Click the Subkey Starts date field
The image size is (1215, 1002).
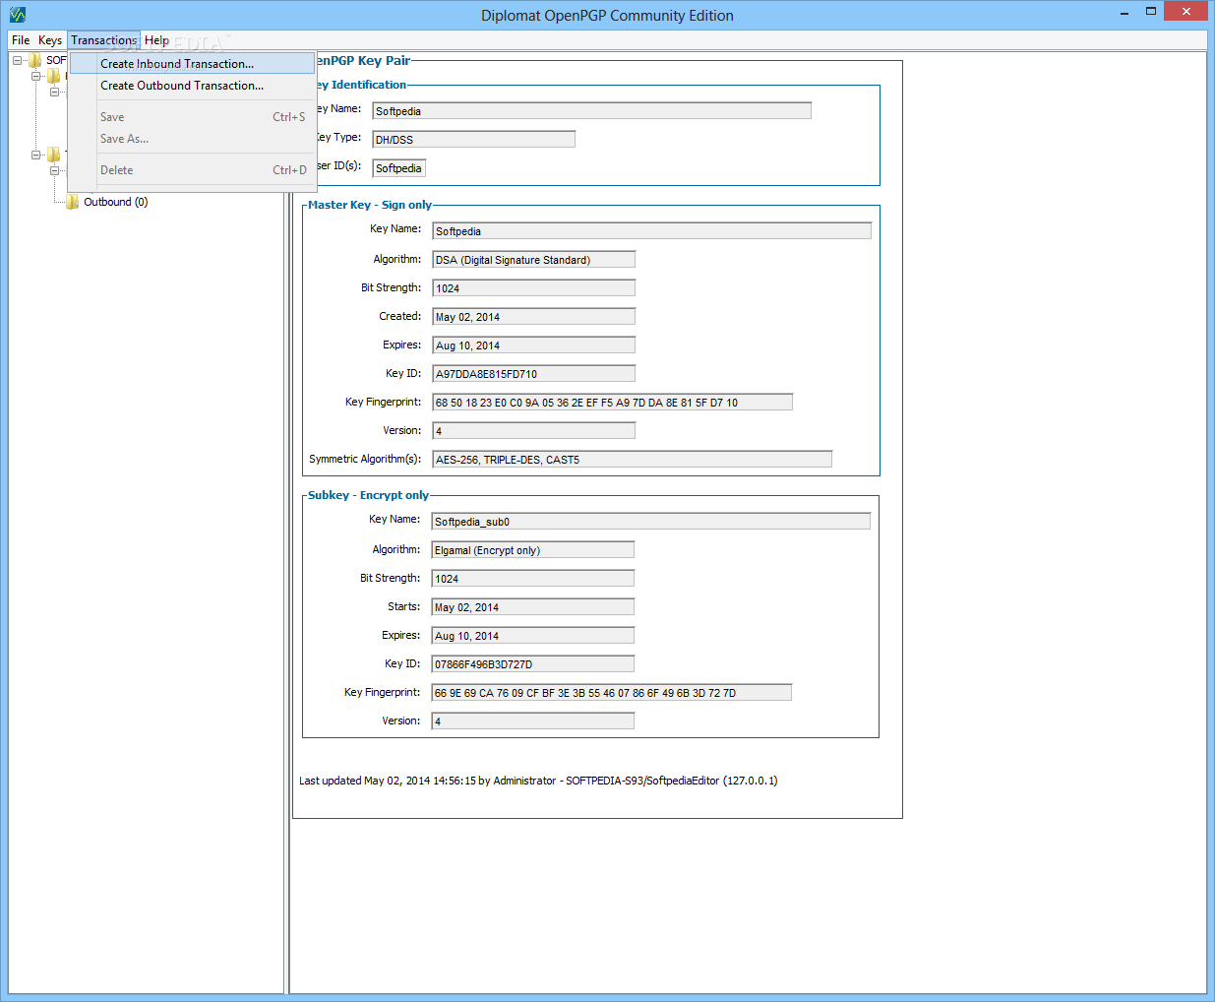click(x=532, y=607)
